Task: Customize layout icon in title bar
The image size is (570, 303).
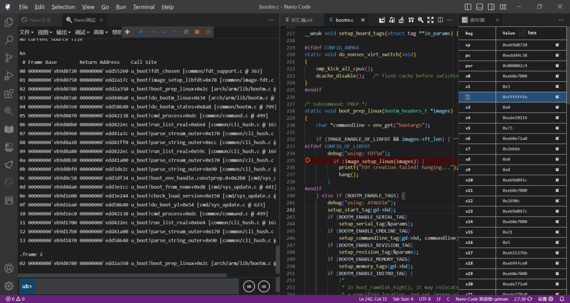Action: pos(503,7)
